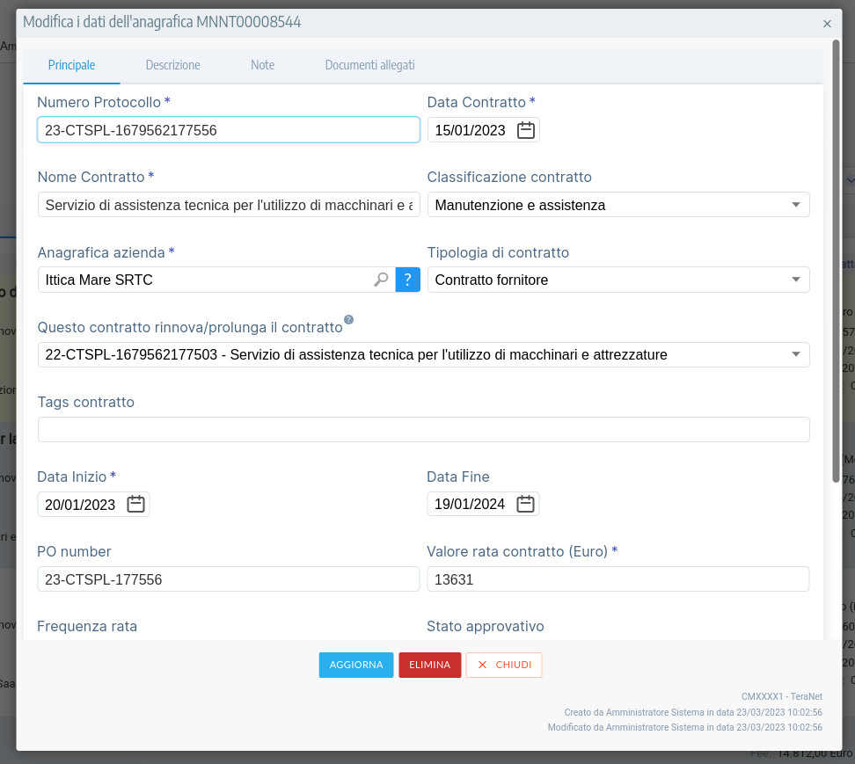Focus the Tags contratto input field
855x764 pixels.
pos(423,429)
